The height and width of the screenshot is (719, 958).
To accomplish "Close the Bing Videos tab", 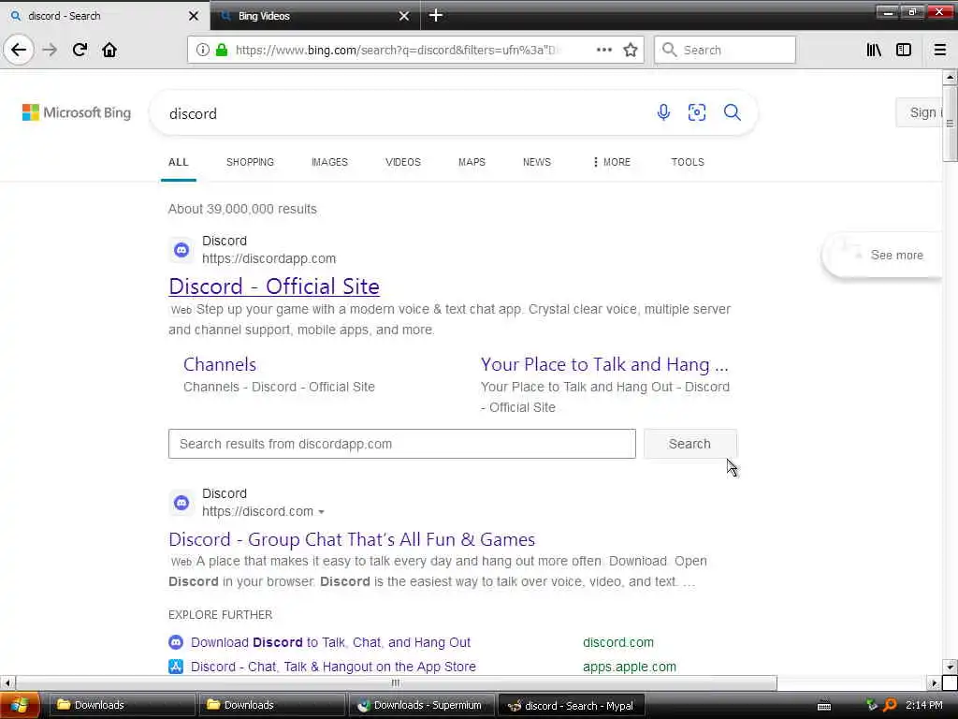I will point(404,16).
